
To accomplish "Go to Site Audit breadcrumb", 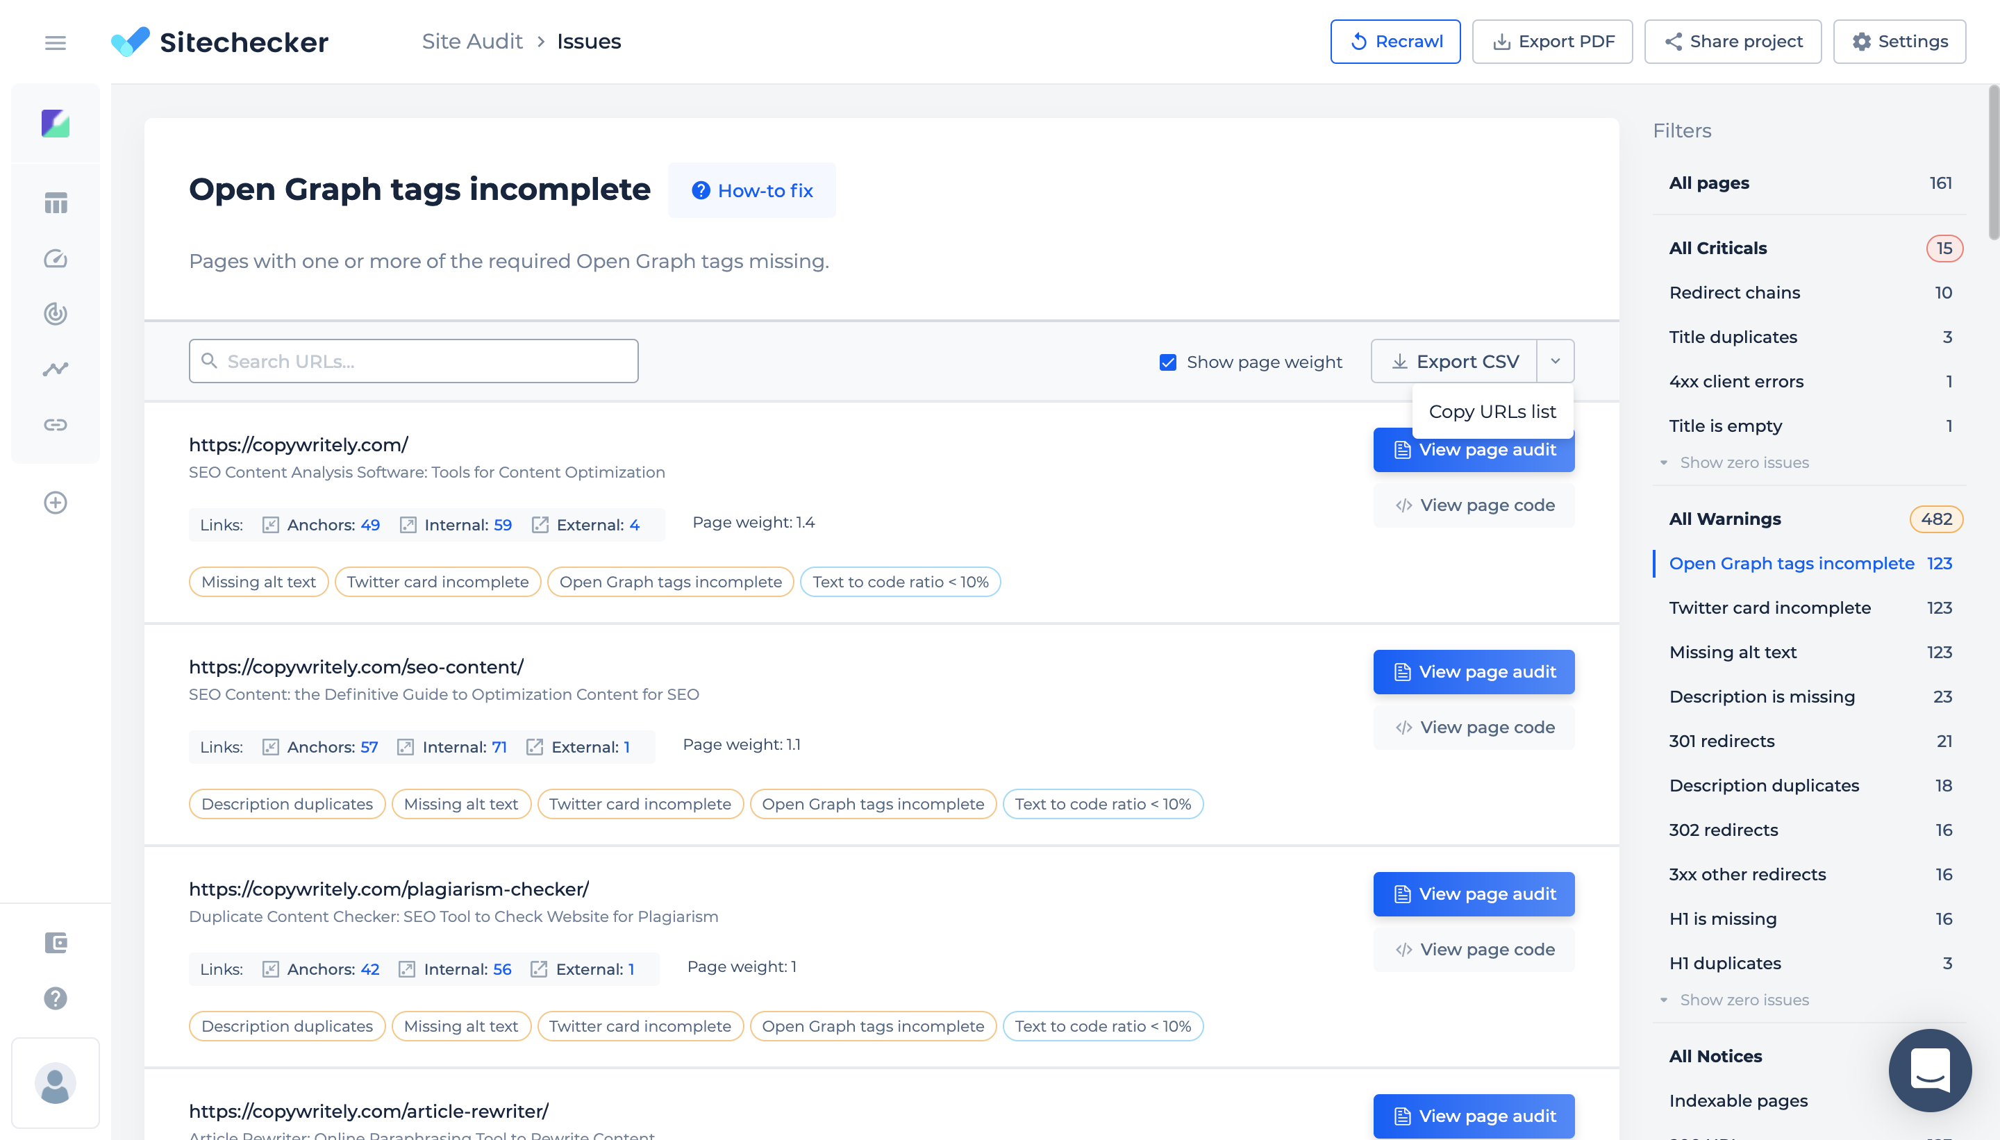I will (x=472, y=42).
